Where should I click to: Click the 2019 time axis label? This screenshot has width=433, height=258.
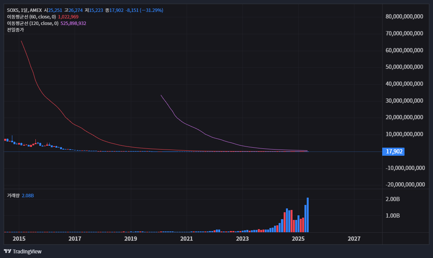point(130,239)
